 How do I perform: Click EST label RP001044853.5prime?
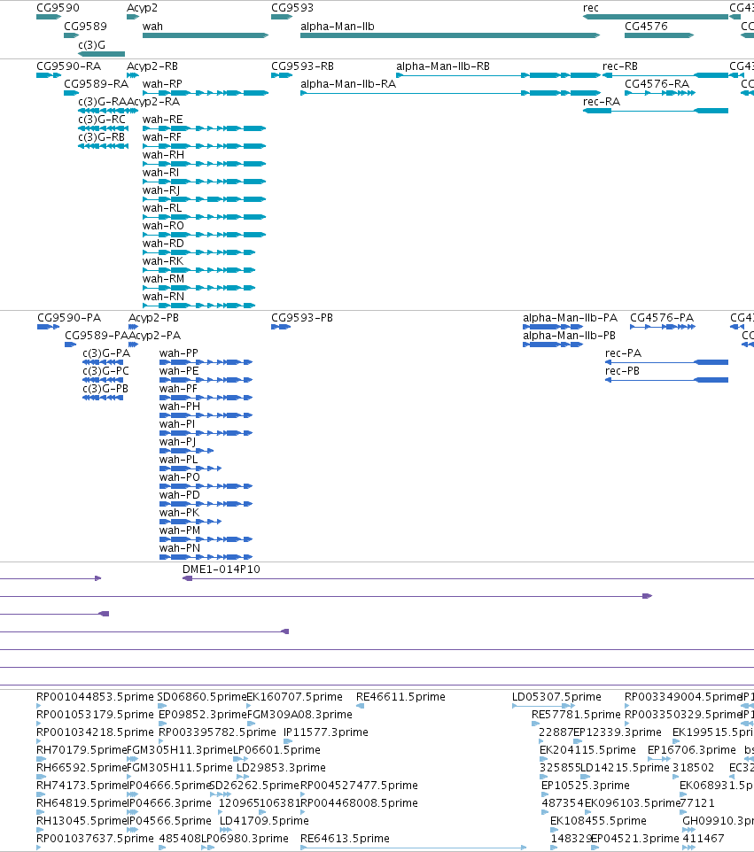click(x=95, y=697)
